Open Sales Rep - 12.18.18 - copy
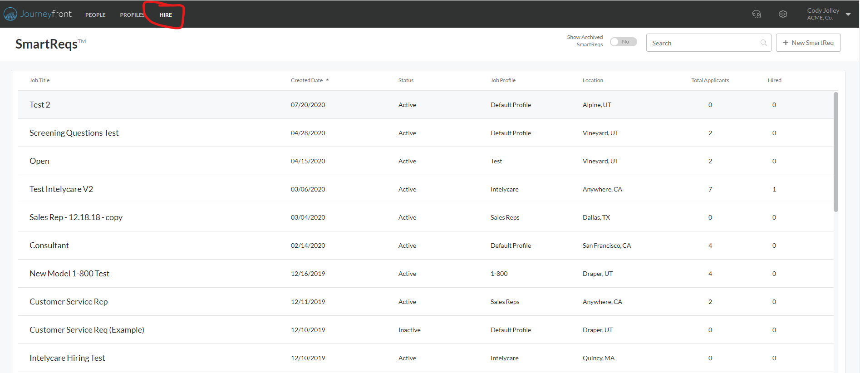 click(76, 217)
